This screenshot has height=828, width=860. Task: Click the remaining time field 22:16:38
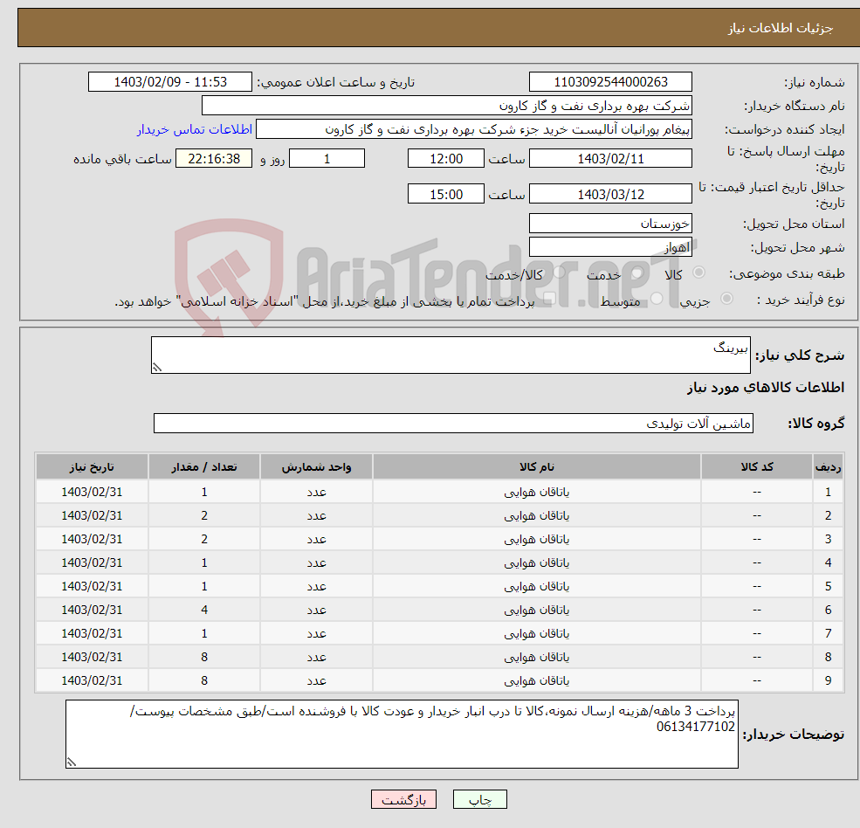[x=214, y=159]
